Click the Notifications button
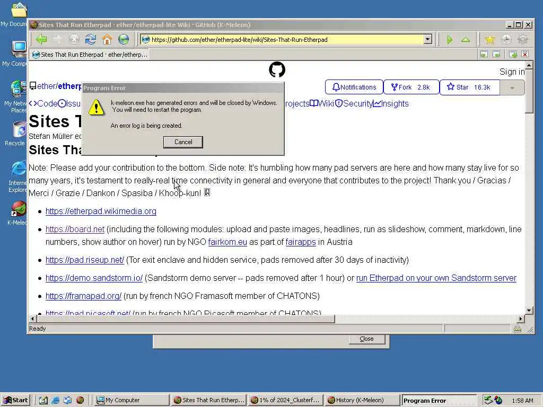543x407 pixels. (x=354, y=87)
